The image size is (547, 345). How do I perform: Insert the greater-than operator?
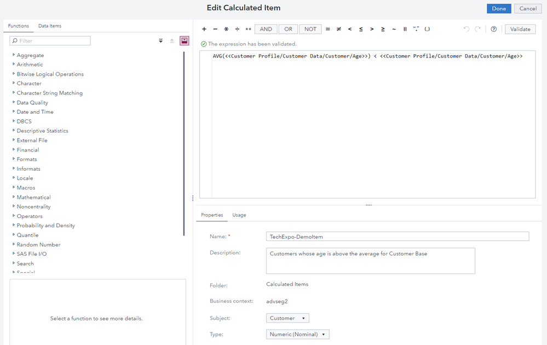pos(372,30)
